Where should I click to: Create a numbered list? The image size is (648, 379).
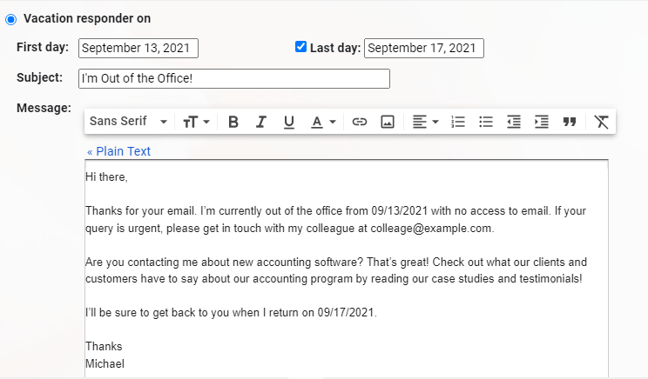coord(458,122)
